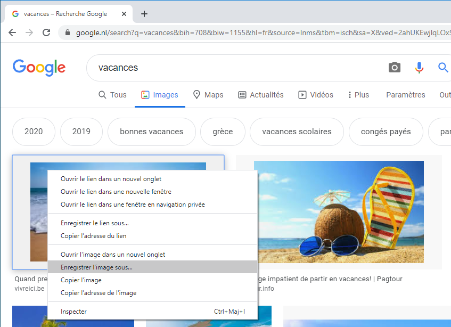Click the Google logo
The image size is (451, 327).
pos(39,68)
